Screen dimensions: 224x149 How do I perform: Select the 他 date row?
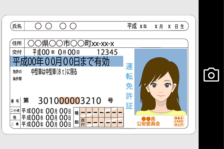tap(46, 117)
